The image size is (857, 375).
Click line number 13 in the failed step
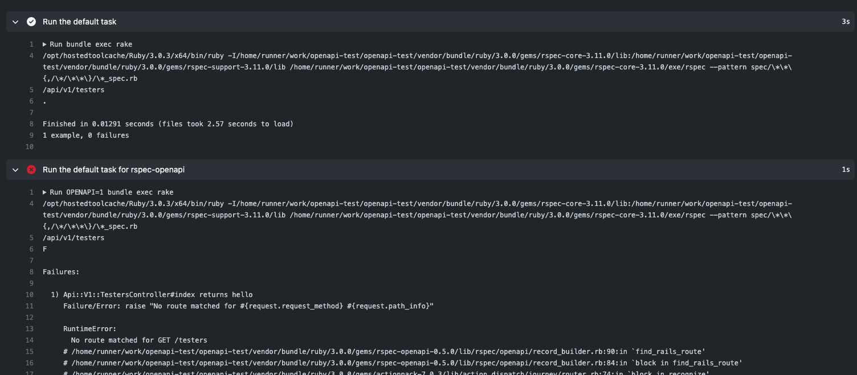[x=30, y=329]
